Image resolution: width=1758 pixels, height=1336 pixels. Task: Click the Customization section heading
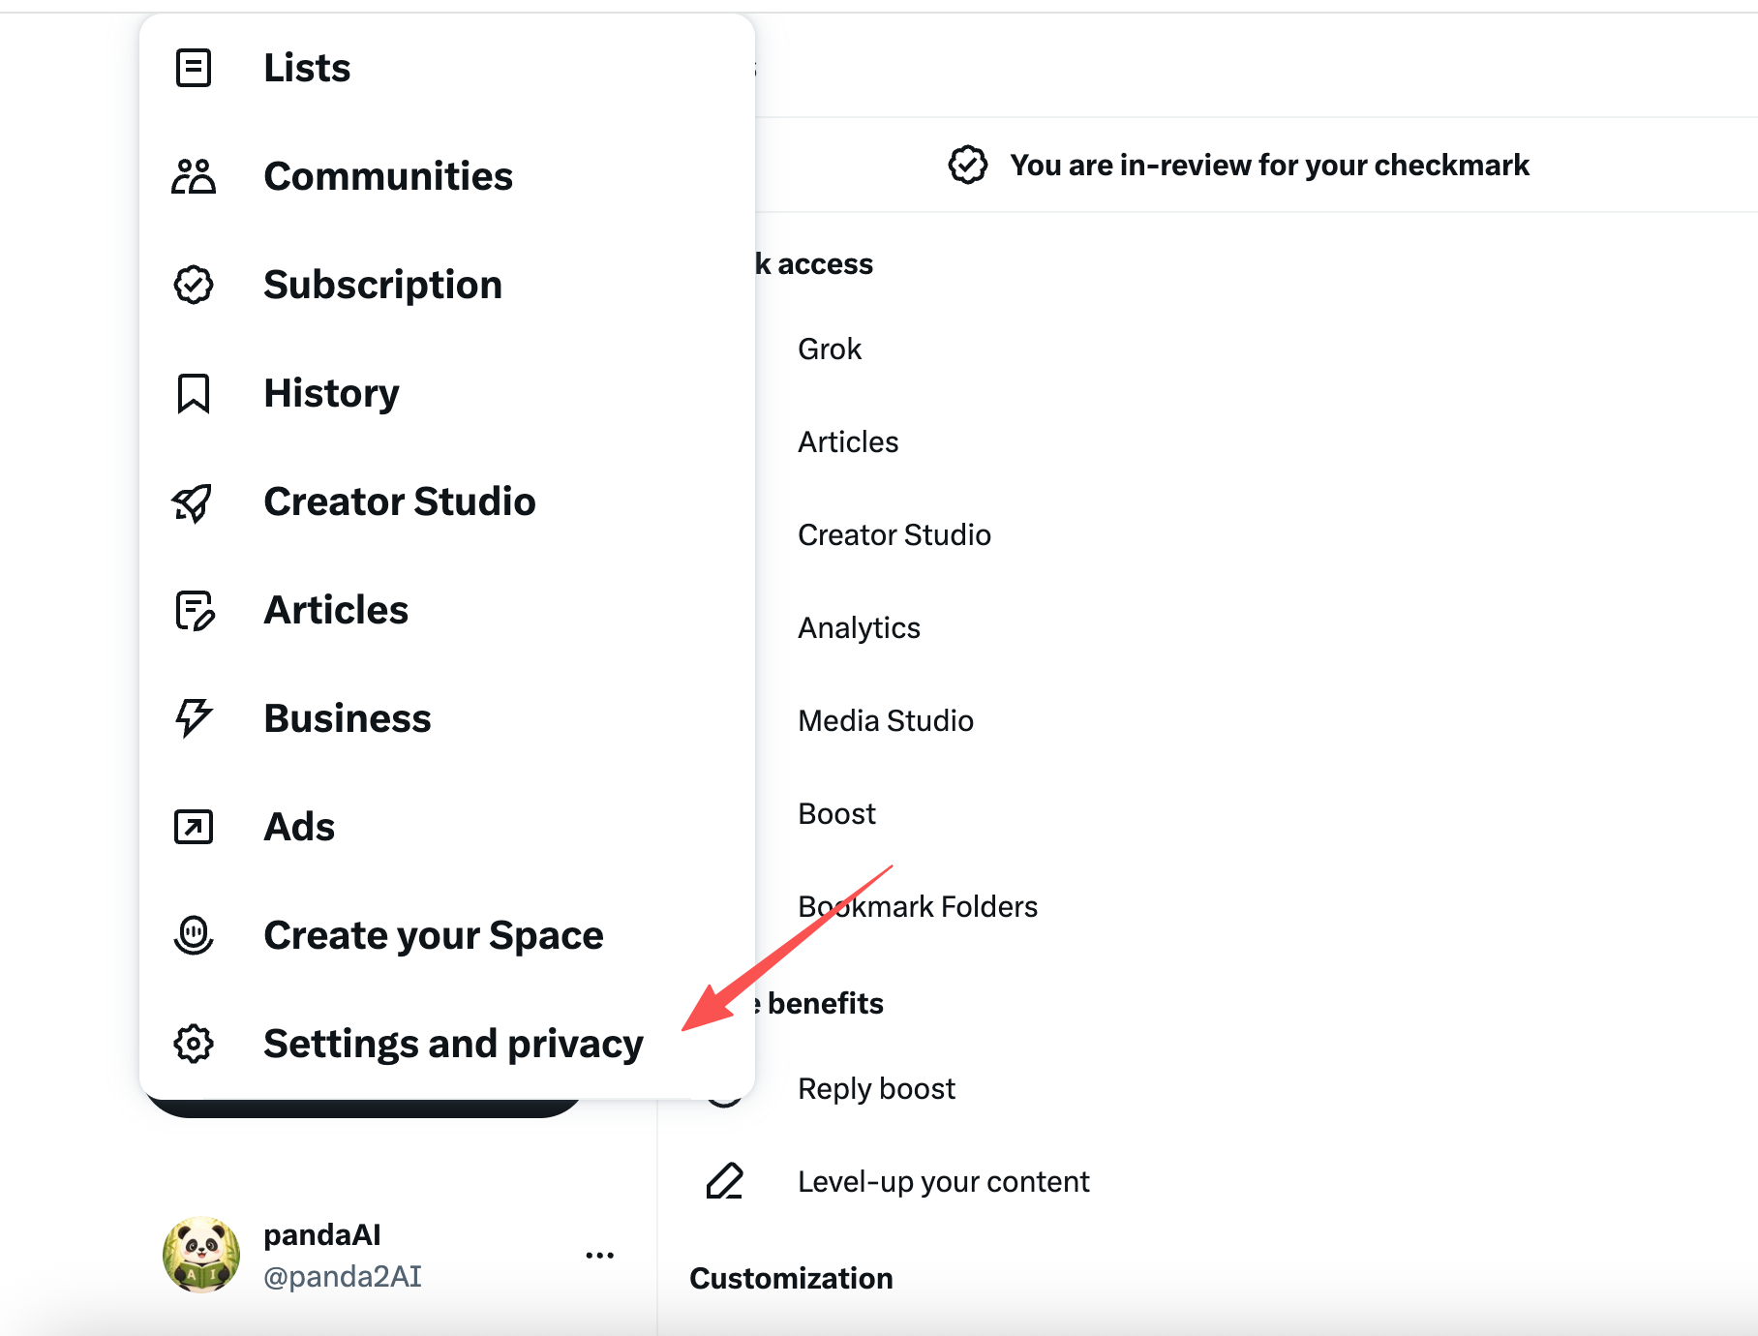791,1278
